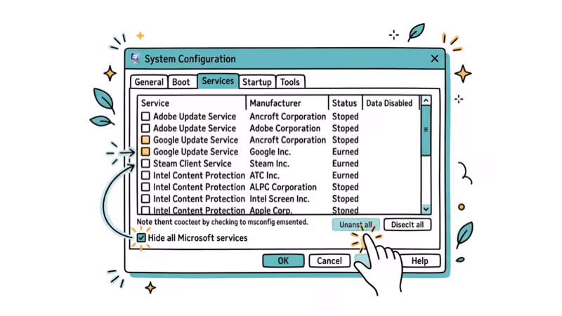
Task: Go to the Startup tab
Action: 256,82
